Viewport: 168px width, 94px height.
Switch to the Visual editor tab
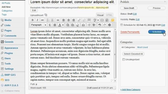click(x=100, y=15)
